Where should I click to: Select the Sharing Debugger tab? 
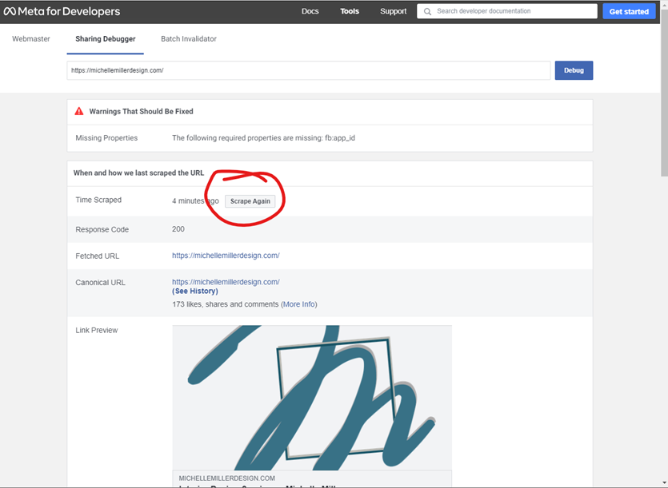pos(106,38)
